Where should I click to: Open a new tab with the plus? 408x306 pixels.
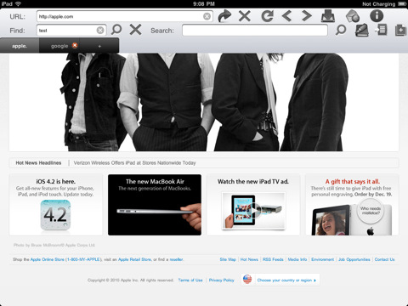click(99, 46)
